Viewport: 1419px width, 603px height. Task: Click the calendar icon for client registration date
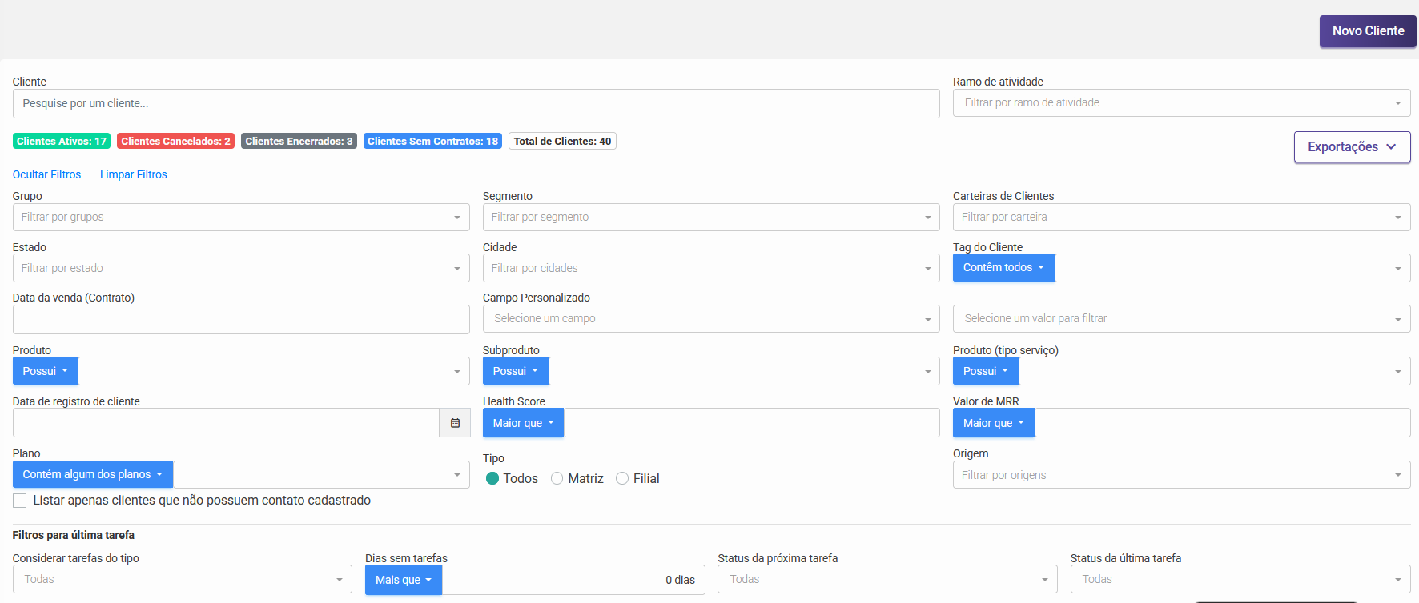click(455, 423)
